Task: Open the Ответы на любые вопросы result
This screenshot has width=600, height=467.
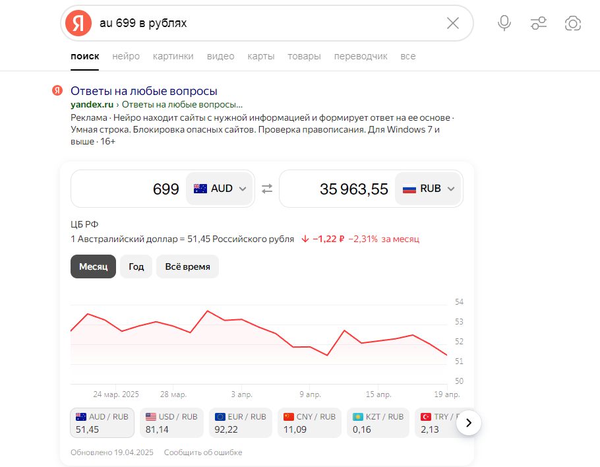Action: pos(144,91)
